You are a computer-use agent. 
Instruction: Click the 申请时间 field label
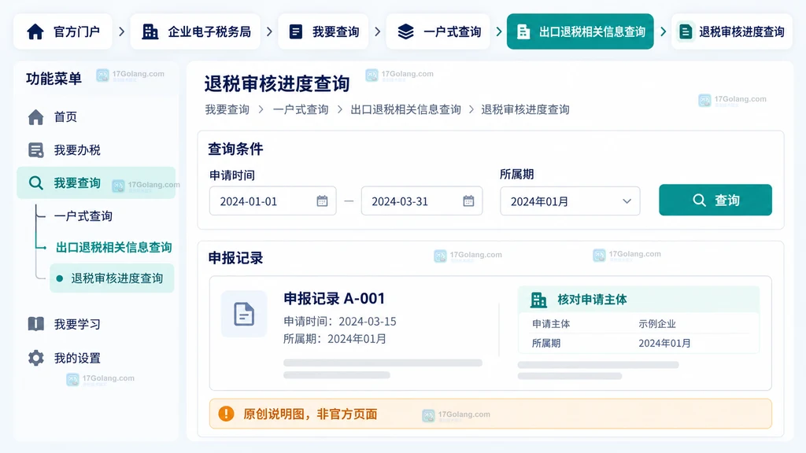coord(232,175)
